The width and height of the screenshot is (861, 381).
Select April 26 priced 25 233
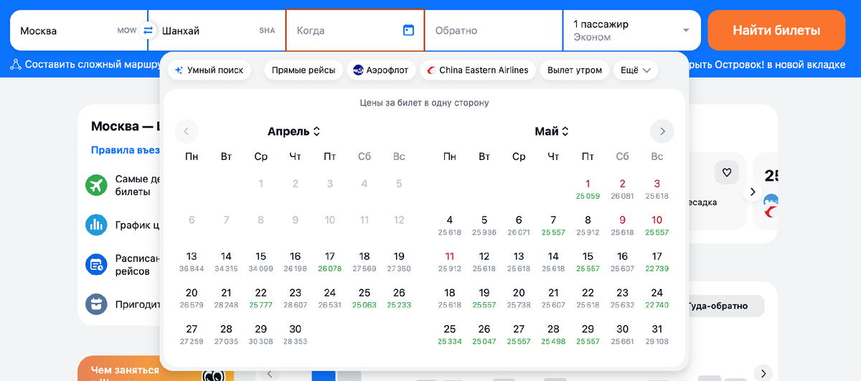coord(399,298)
